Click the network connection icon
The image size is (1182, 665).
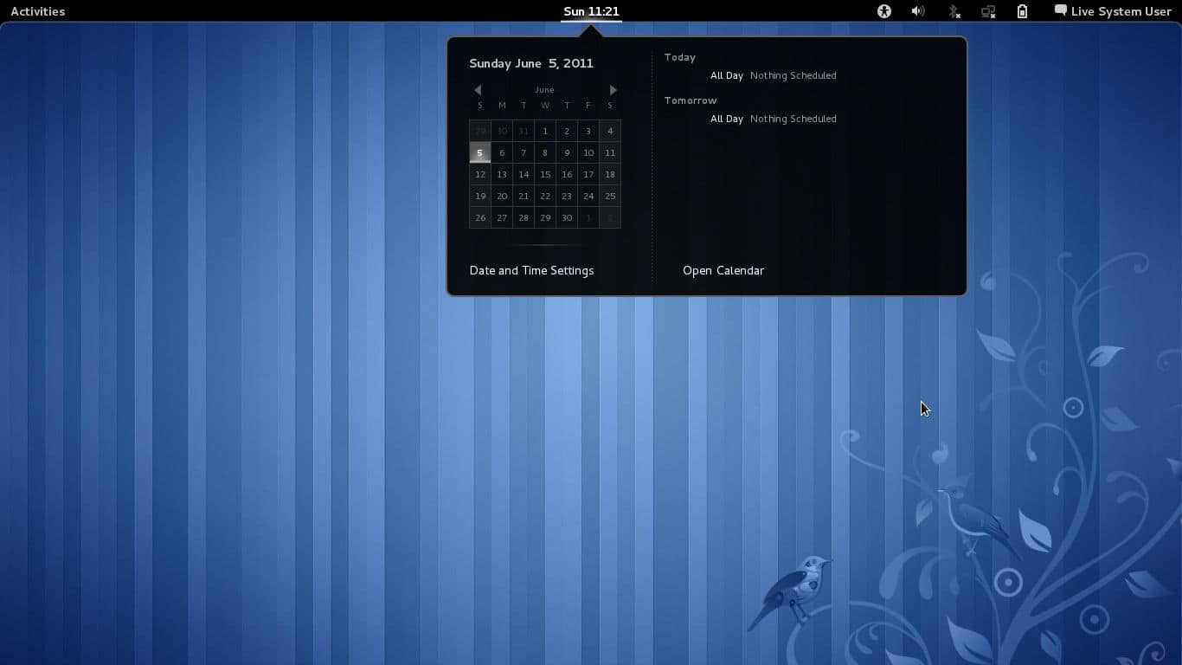[987, 11]
